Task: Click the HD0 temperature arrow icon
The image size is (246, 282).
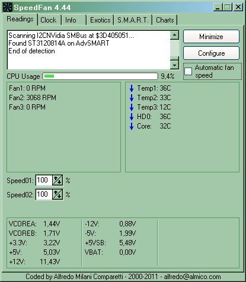Action: click(132, 117)
